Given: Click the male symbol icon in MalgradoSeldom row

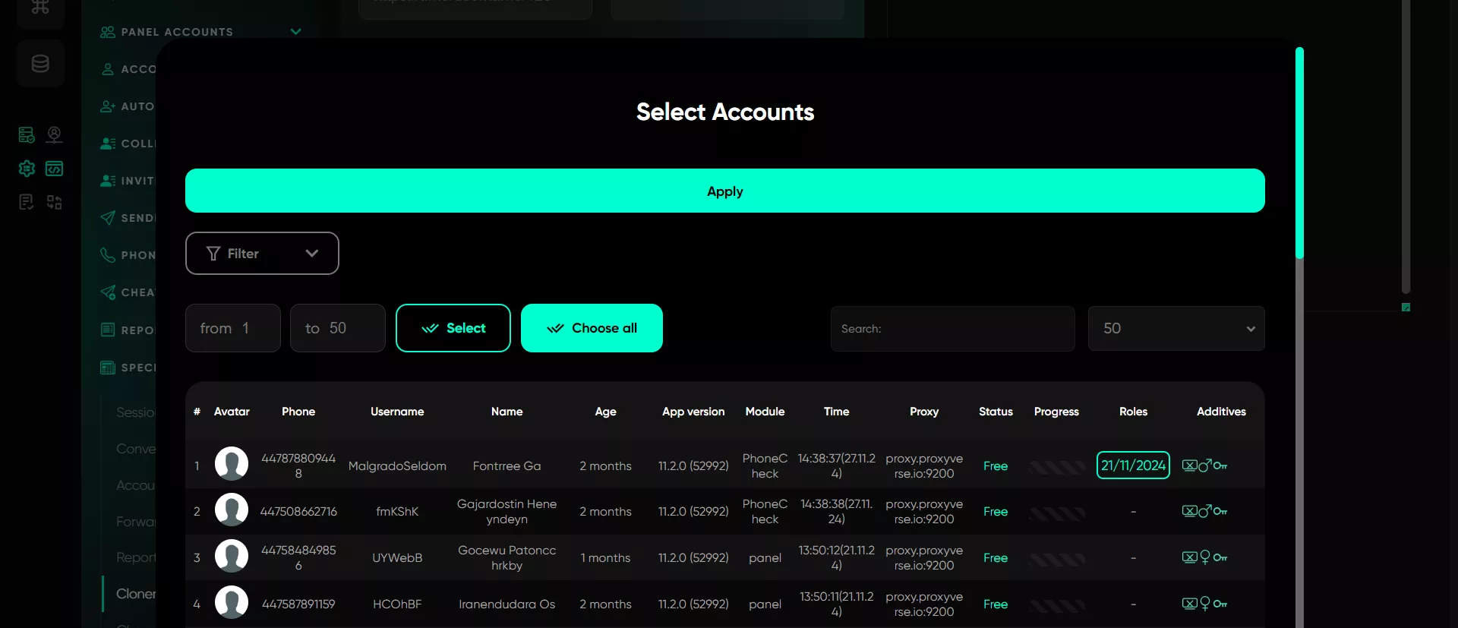Looking at the screenshot, I should pyautogui.click(x=1205, y=465).
